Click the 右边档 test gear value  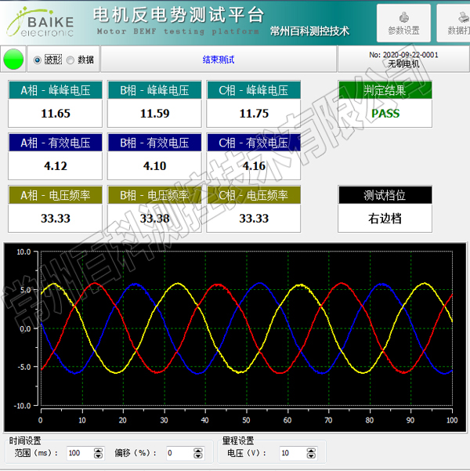tap(385, 219)
